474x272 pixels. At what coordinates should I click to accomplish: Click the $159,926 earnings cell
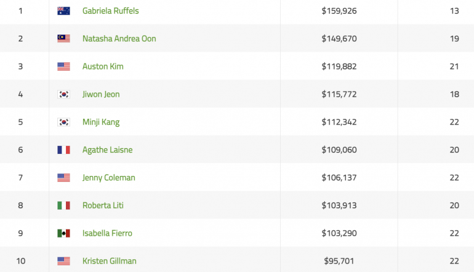point(339,11)
